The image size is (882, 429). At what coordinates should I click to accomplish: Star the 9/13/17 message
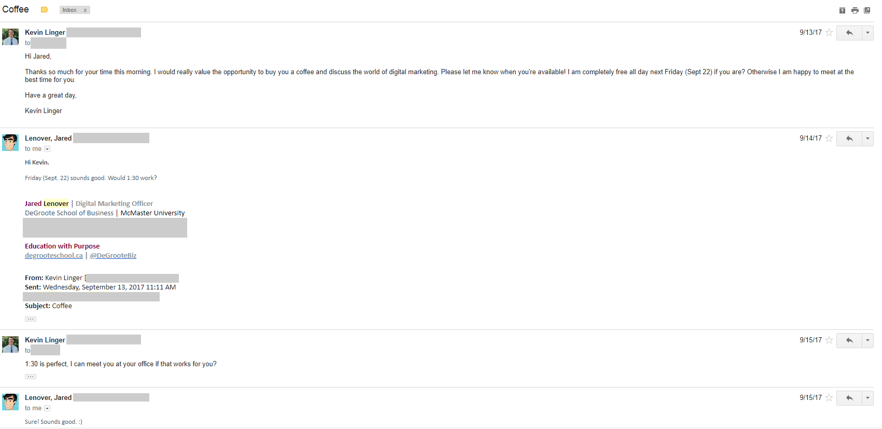[x=829, y=33]
